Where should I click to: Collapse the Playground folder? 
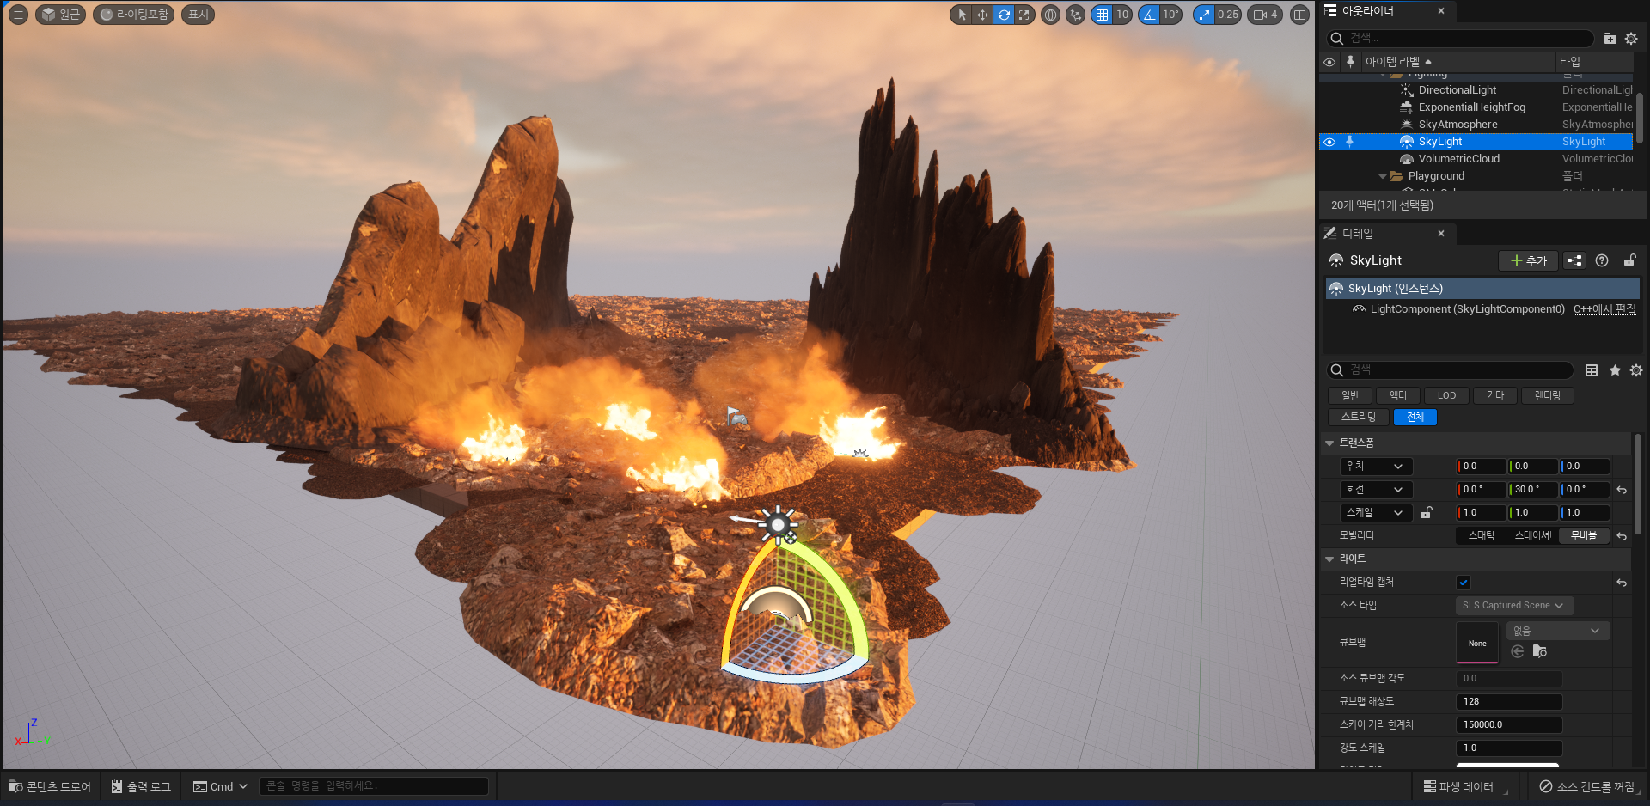click(x=1383, y=176)
